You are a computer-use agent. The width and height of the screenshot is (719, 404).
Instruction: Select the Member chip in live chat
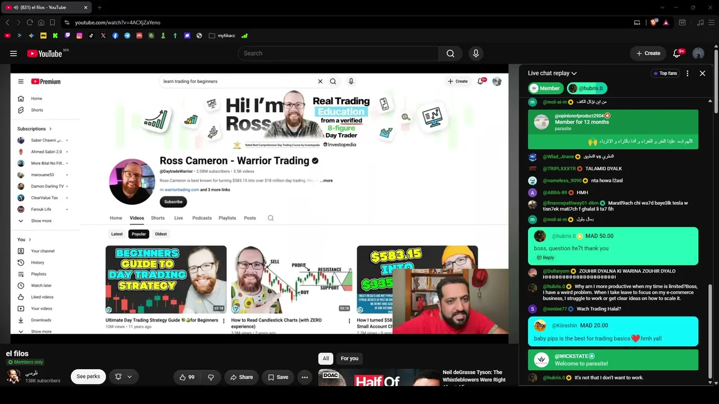click(545, 88)
